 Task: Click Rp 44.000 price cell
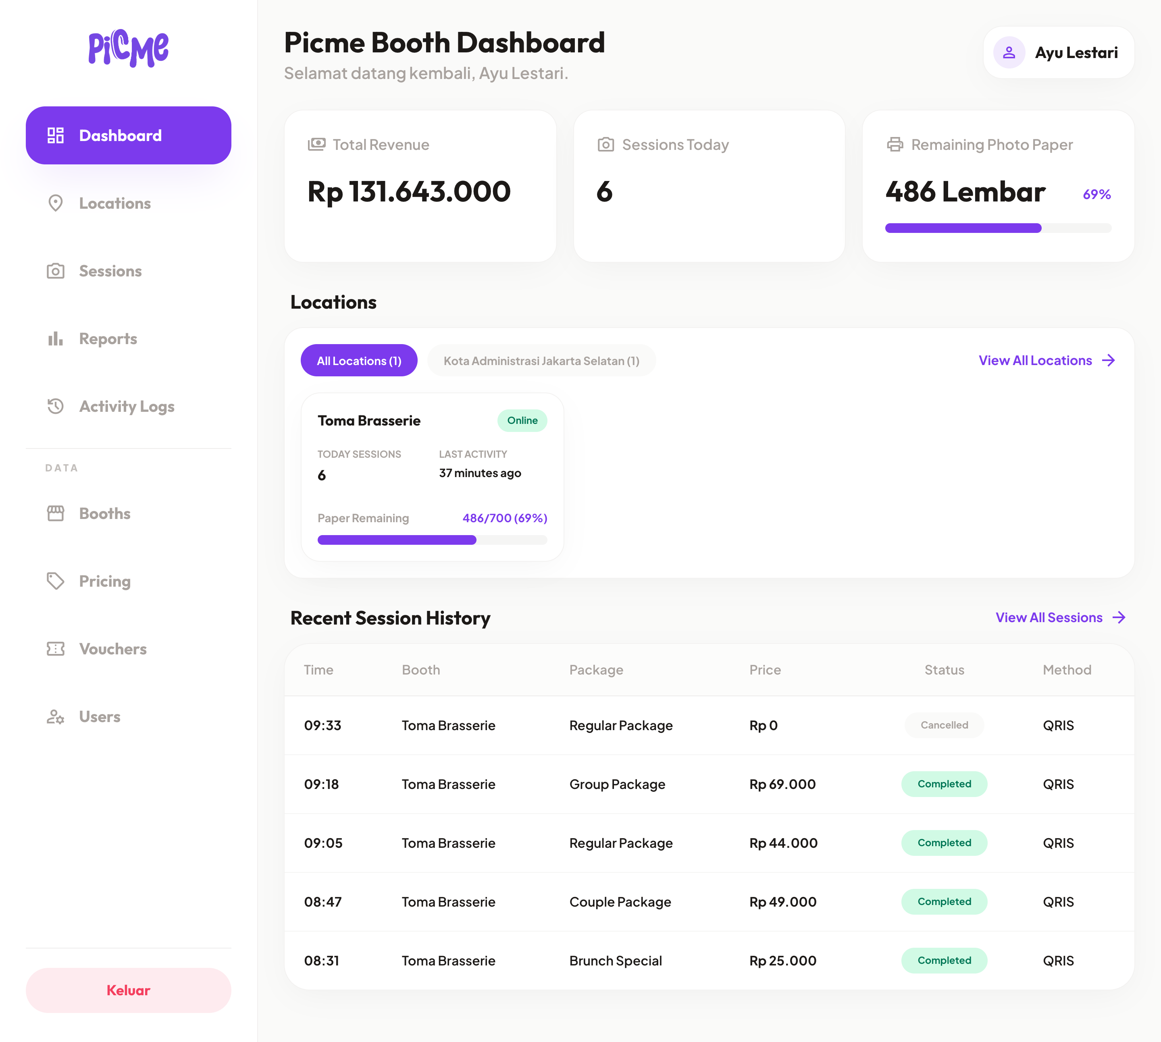[783, 843]
